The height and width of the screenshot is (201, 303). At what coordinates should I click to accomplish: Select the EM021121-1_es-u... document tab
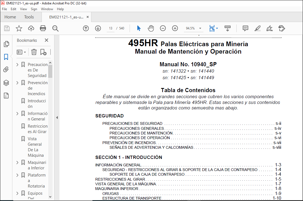coord(66,17)
